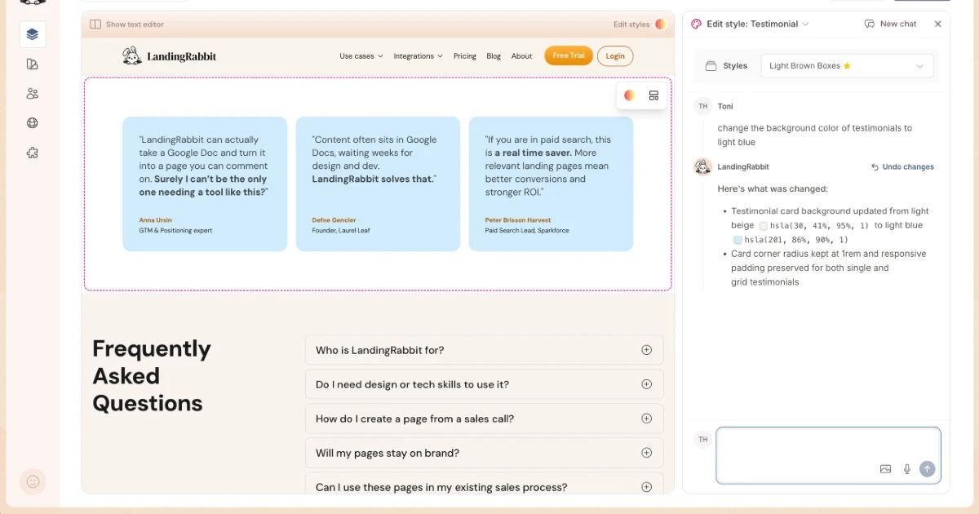
Task: Open the Use cases navigation menu
Action: (x=361, y=56)
